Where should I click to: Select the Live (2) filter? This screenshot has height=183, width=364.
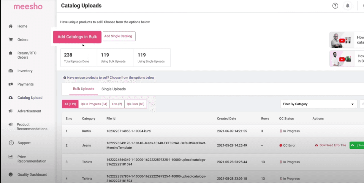pos(117,104)
